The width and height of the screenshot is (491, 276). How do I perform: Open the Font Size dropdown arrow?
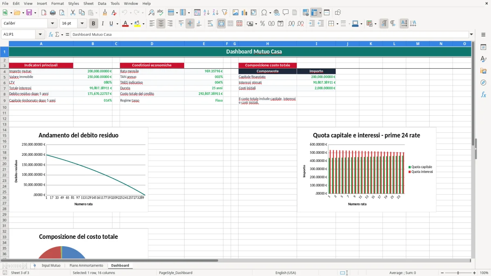pos(82,24)
